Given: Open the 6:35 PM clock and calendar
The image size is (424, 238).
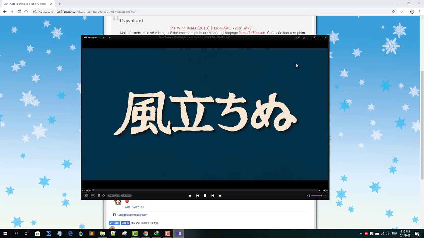Looking at the screenshot, I should 405,234.
